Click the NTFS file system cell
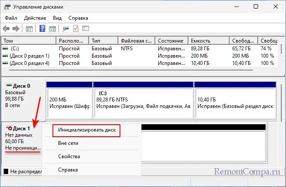Image resolution: width=286 pixels, height=187 pixels. pos(126,49)
